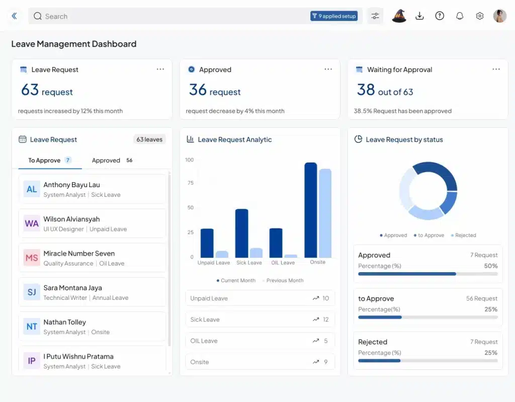Toggle Rejected legend under donut chart

[x=463, y=235]
